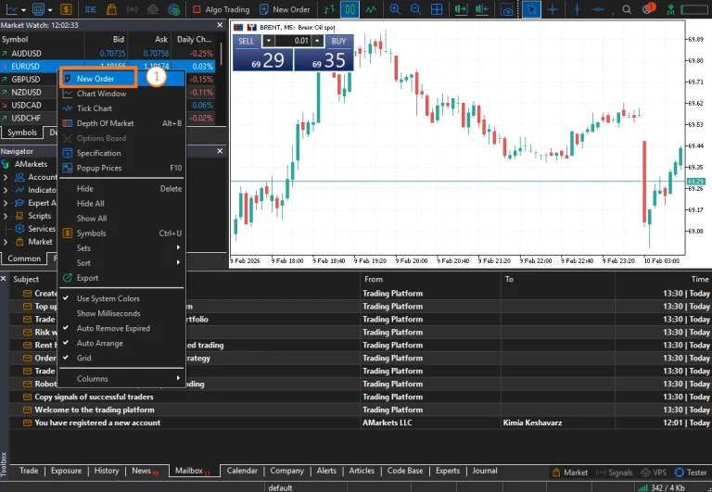The height and width of the screenshot is (492, 712).
Task: Click New Order toolbar button
Action: 285,9
